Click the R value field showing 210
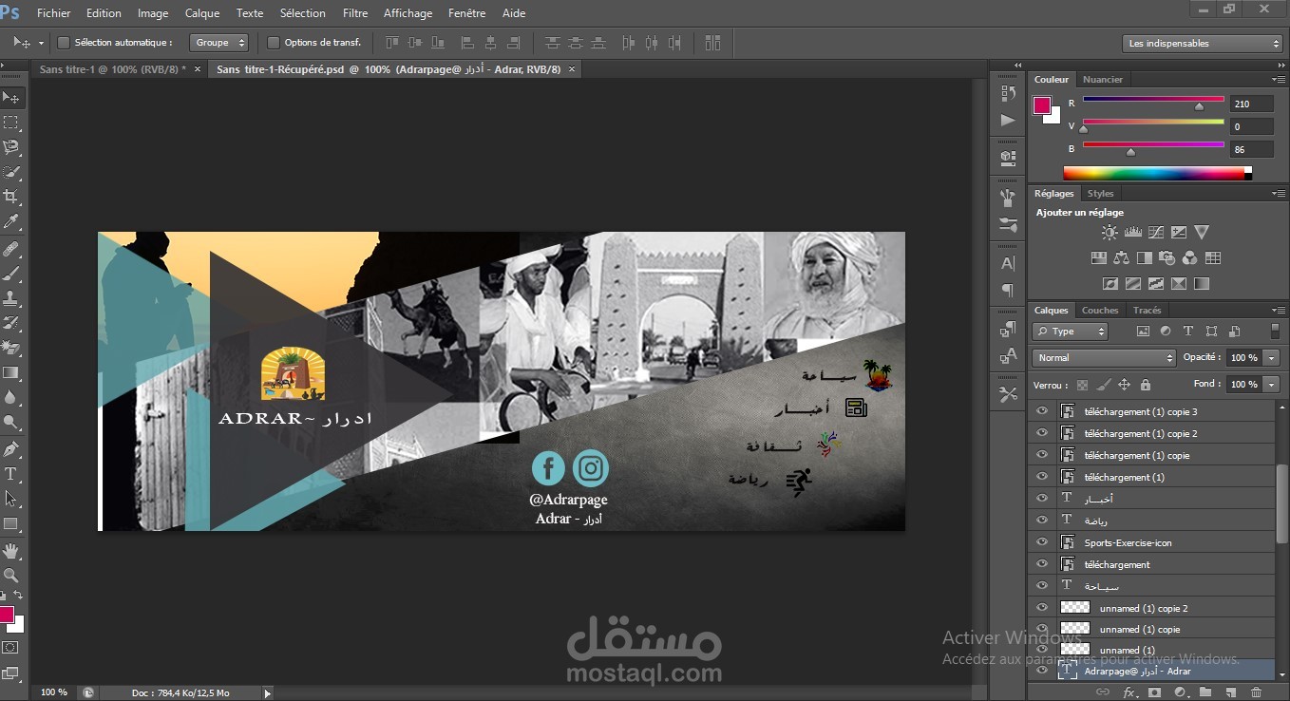 point(1251,104)
